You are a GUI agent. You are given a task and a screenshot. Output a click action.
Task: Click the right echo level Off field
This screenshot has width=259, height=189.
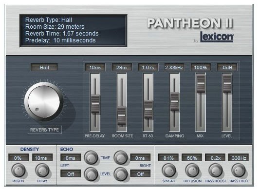(x=140, y=174)
